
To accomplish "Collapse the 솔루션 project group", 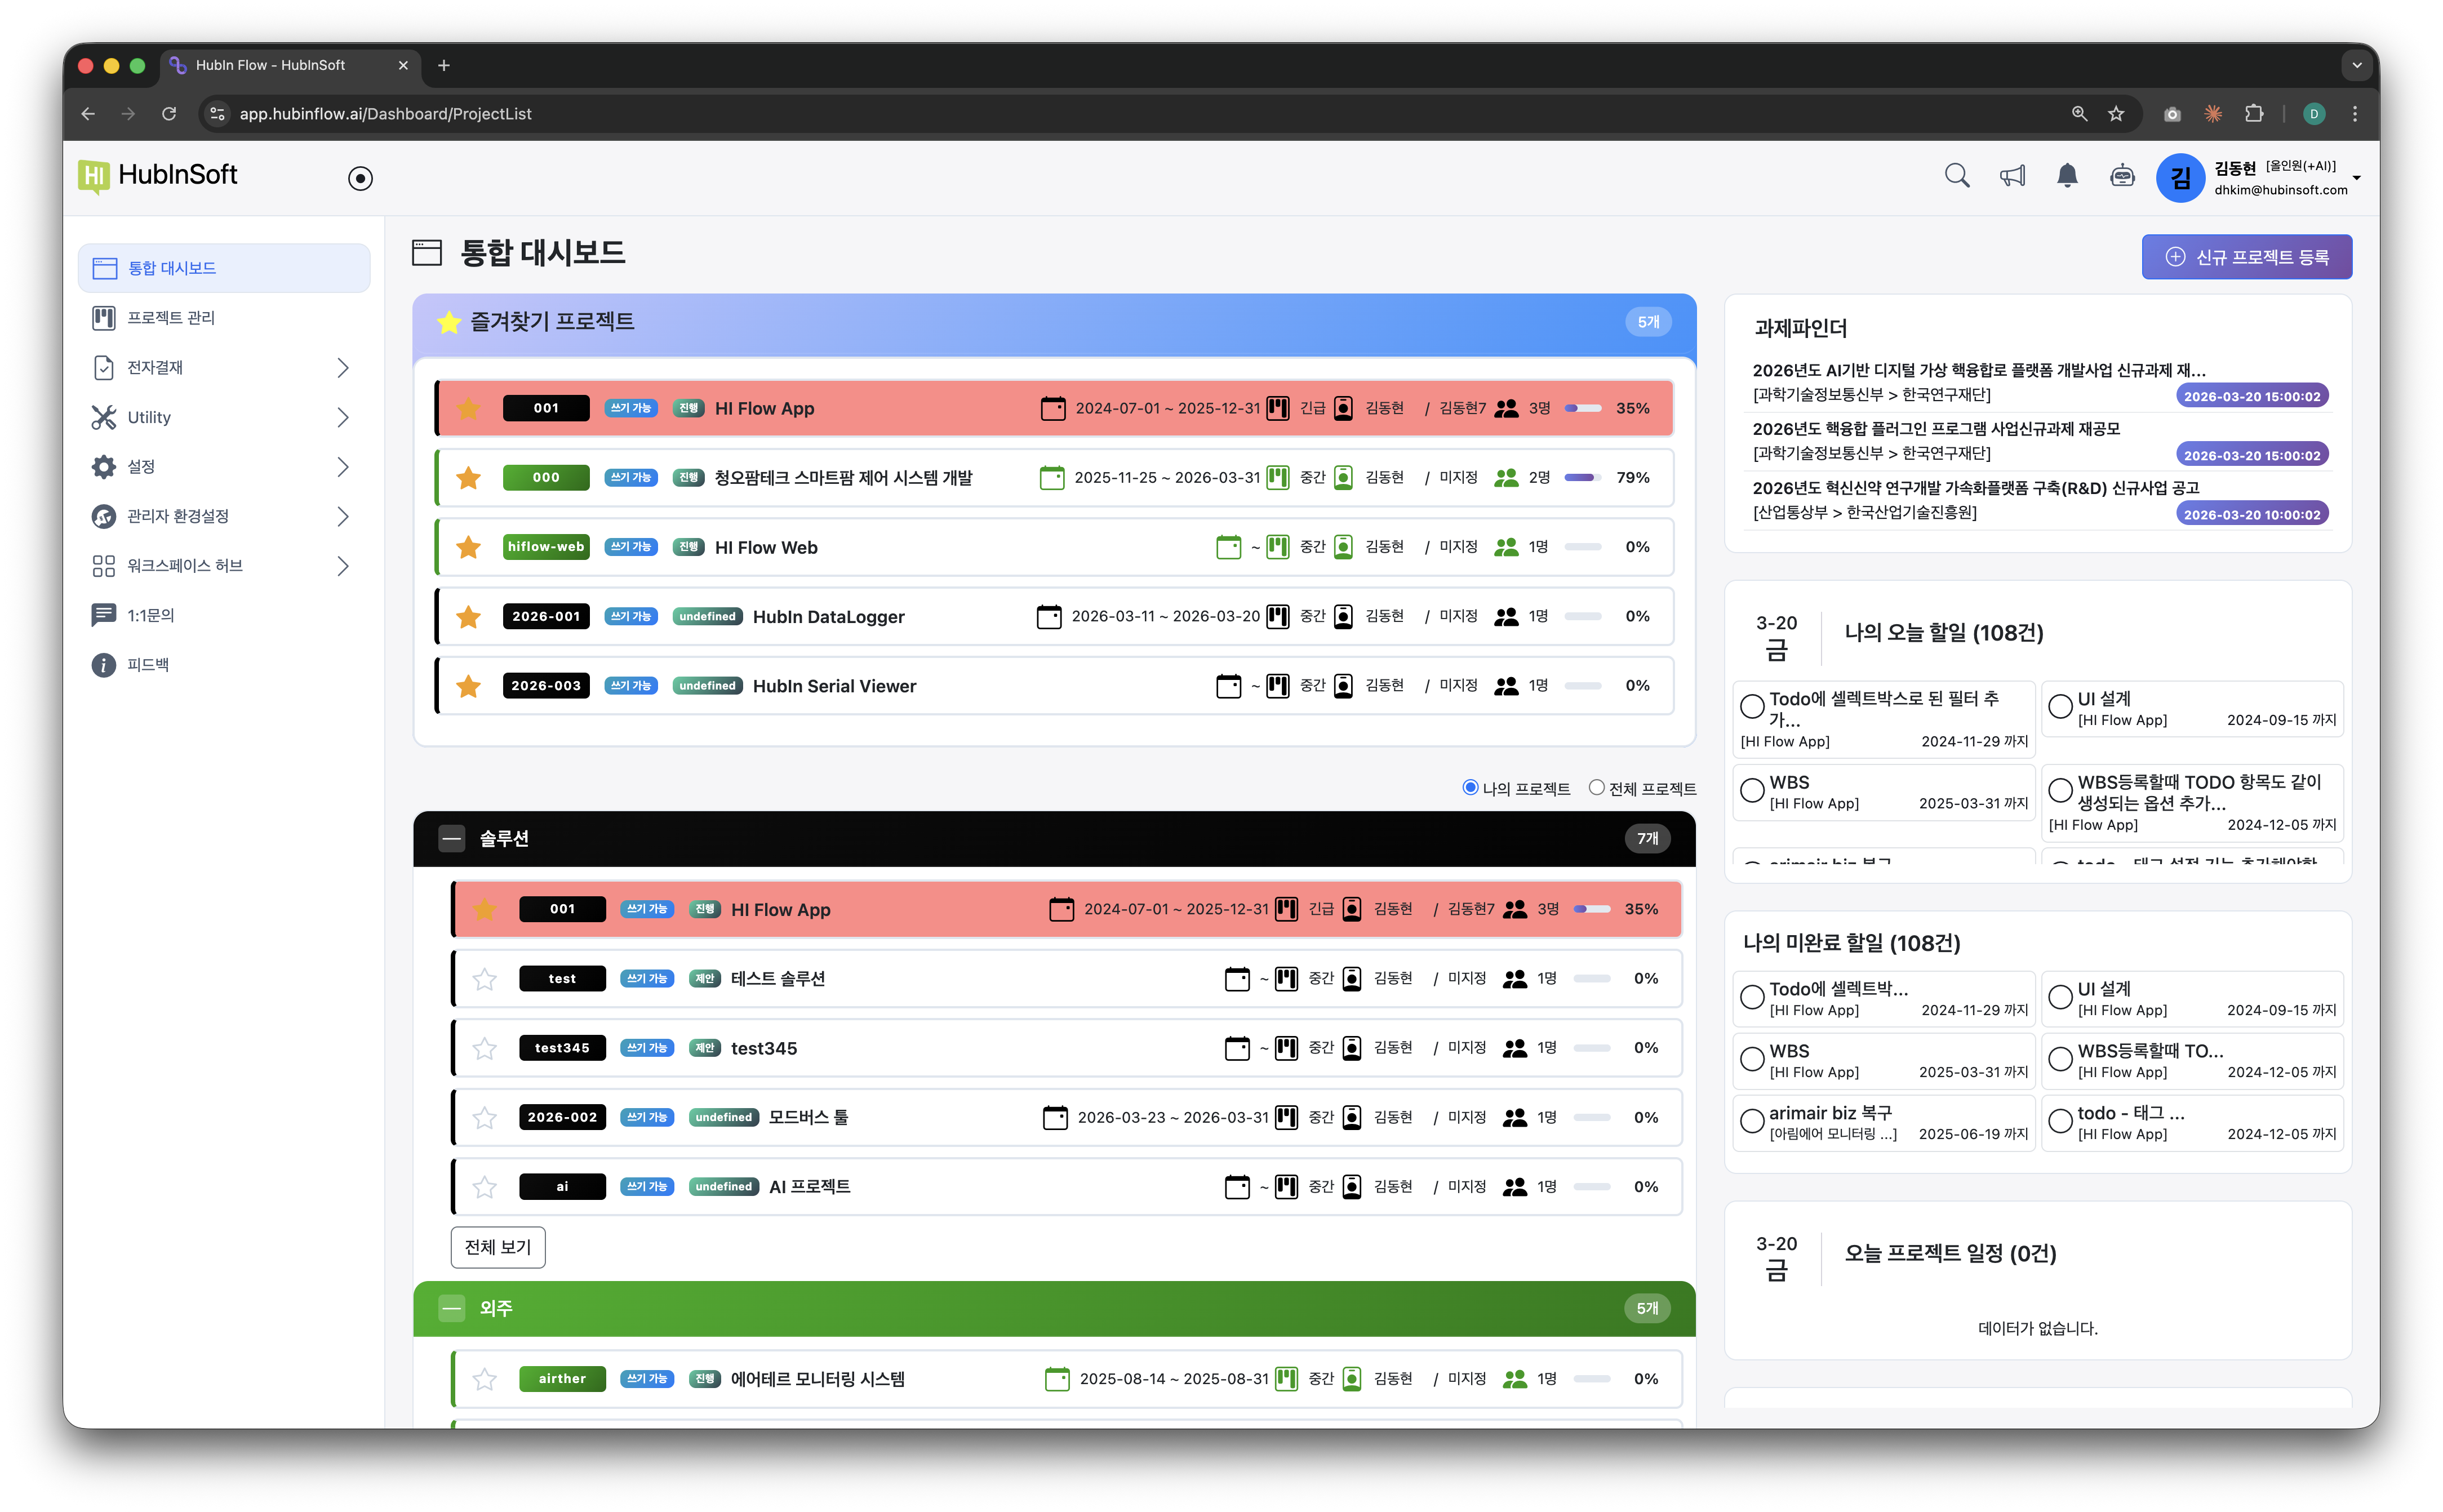I will [x=452, y=839].
